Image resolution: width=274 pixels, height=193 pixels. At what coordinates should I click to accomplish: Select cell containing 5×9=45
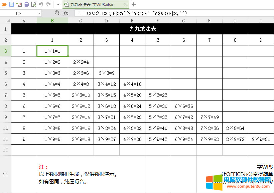pos(158,139)
